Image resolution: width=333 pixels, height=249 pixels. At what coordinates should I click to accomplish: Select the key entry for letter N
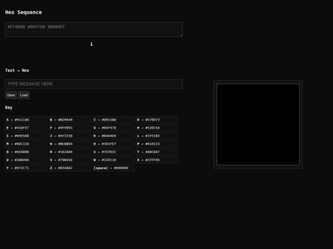coord(70,144)
